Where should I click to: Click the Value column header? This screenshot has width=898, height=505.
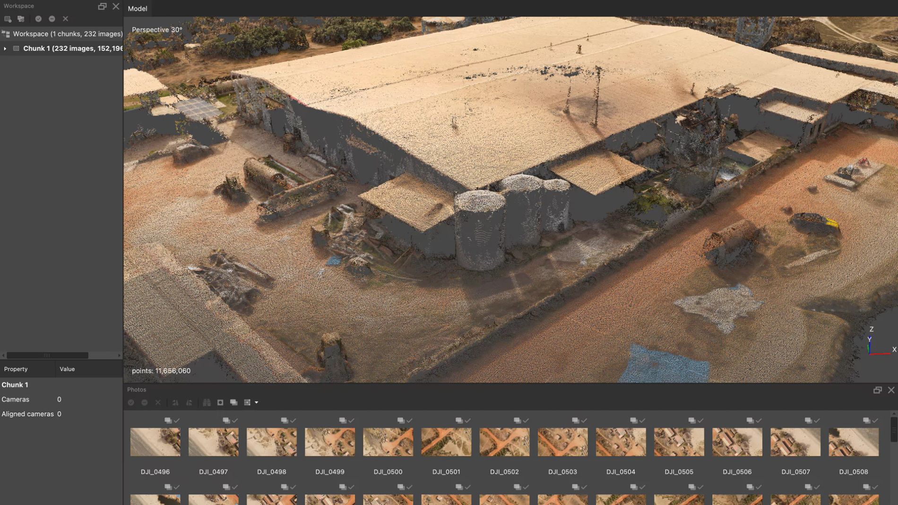tap(67, 369)
